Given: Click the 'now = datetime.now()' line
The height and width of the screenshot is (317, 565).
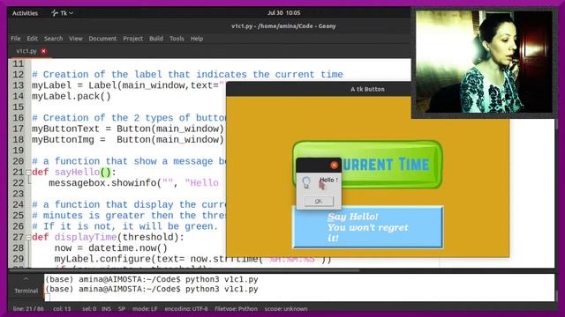Looking at the screenshot, I should click(x=111, y=248).
